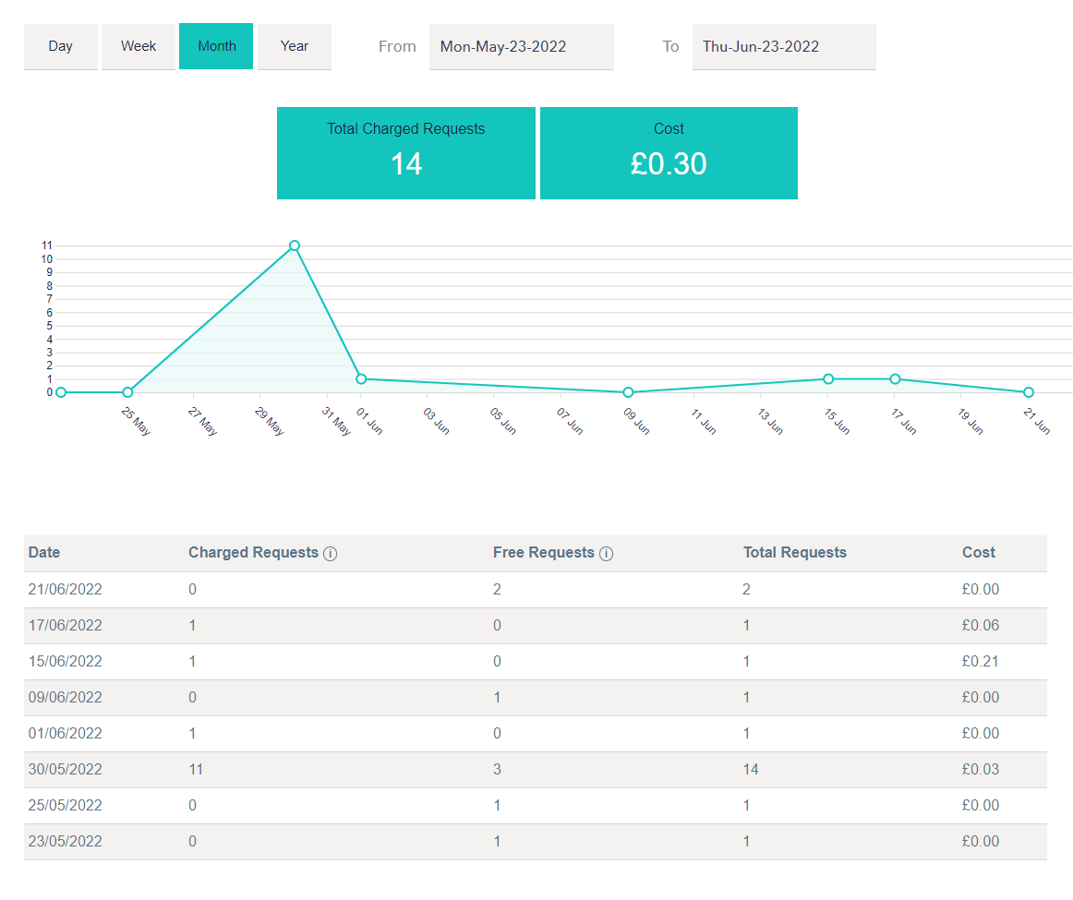Click the chart peak point at value 11
Screen dimensions: 1073x900
295,246
